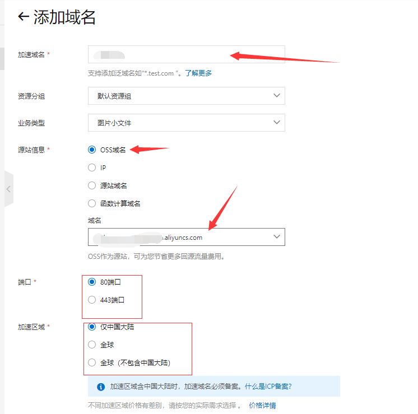Collapse the left sidebar using chevron handle
The image size is (418, 414).
(x=8, y=189)
